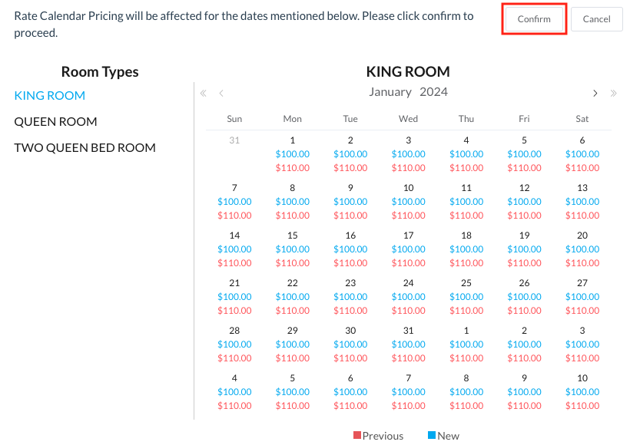This screenshot has width=630, height=445.
Task: Click February 10 in last row
Action: point(582,378)
